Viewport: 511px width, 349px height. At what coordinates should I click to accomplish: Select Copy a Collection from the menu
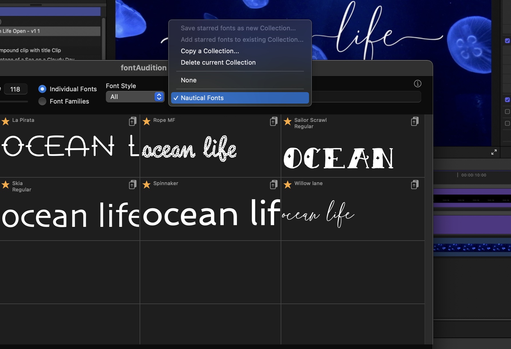click(210, 51)
